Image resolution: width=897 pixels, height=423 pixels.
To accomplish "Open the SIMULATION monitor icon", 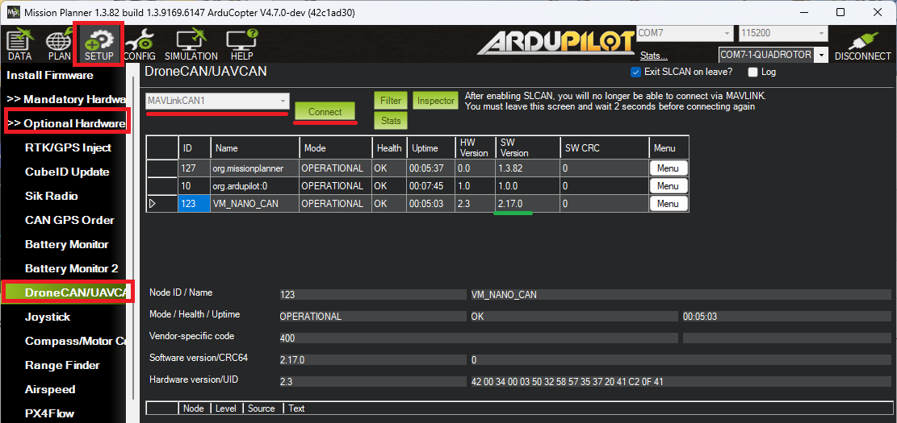I will pyautogui.click(x=191, y=45).
